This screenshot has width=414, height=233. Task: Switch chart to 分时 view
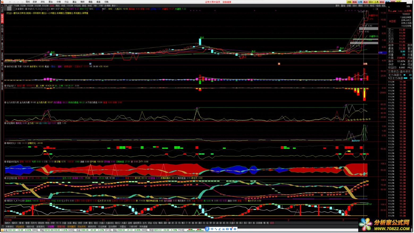[x=10, y=6]
